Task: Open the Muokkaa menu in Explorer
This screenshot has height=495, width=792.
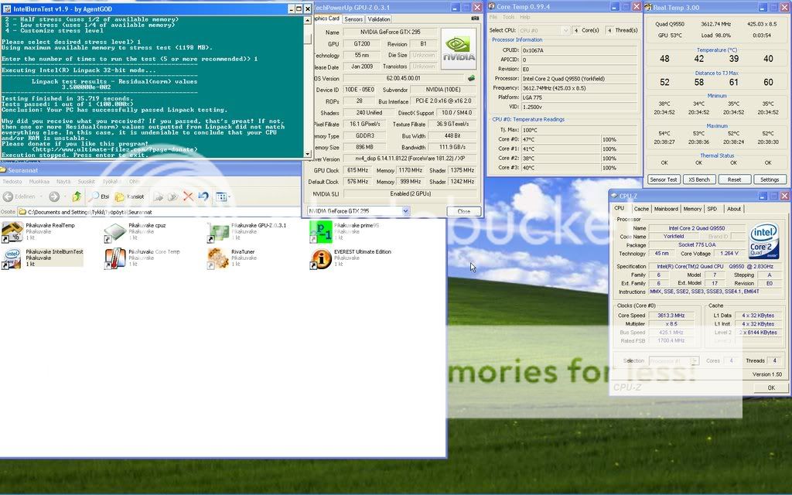Action: point(39,181)
